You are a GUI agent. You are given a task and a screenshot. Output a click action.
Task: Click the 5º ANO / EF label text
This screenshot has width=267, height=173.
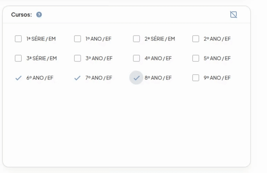click(x=217, y=58)
